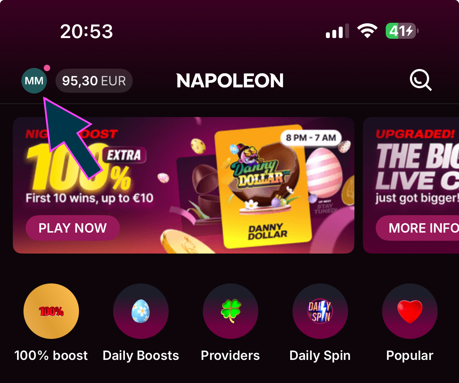Click the PLAY NOW button
This screenshot has height=383, width=459.
(73, 228)
